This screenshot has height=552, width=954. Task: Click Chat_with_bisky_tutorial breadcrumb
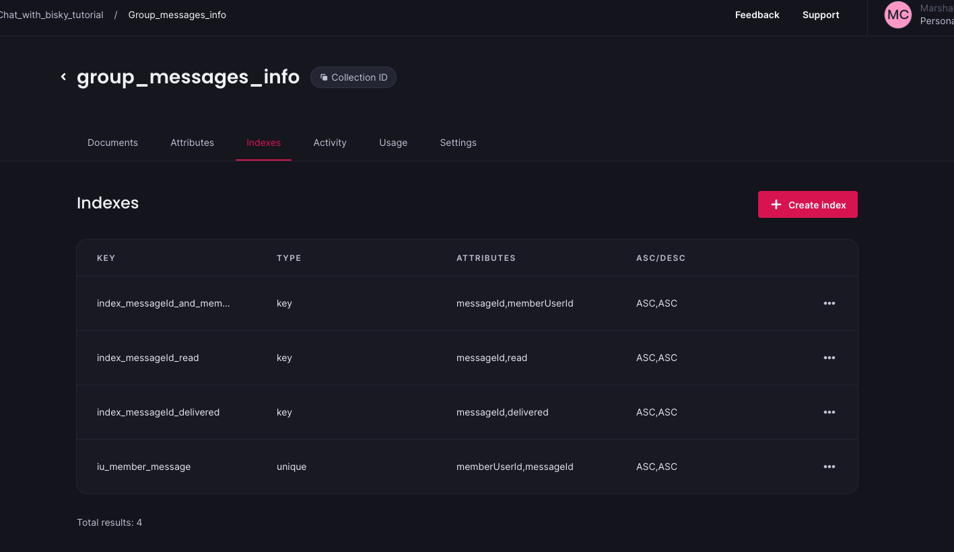pyautogui.click(x=52, y=15)
